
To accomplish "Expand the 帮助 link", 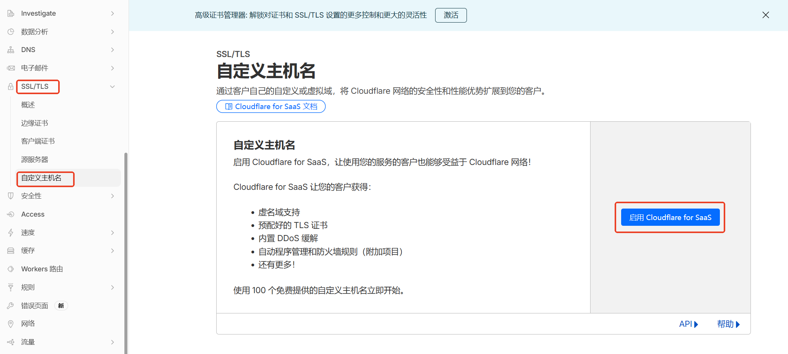I will [728, 324].
